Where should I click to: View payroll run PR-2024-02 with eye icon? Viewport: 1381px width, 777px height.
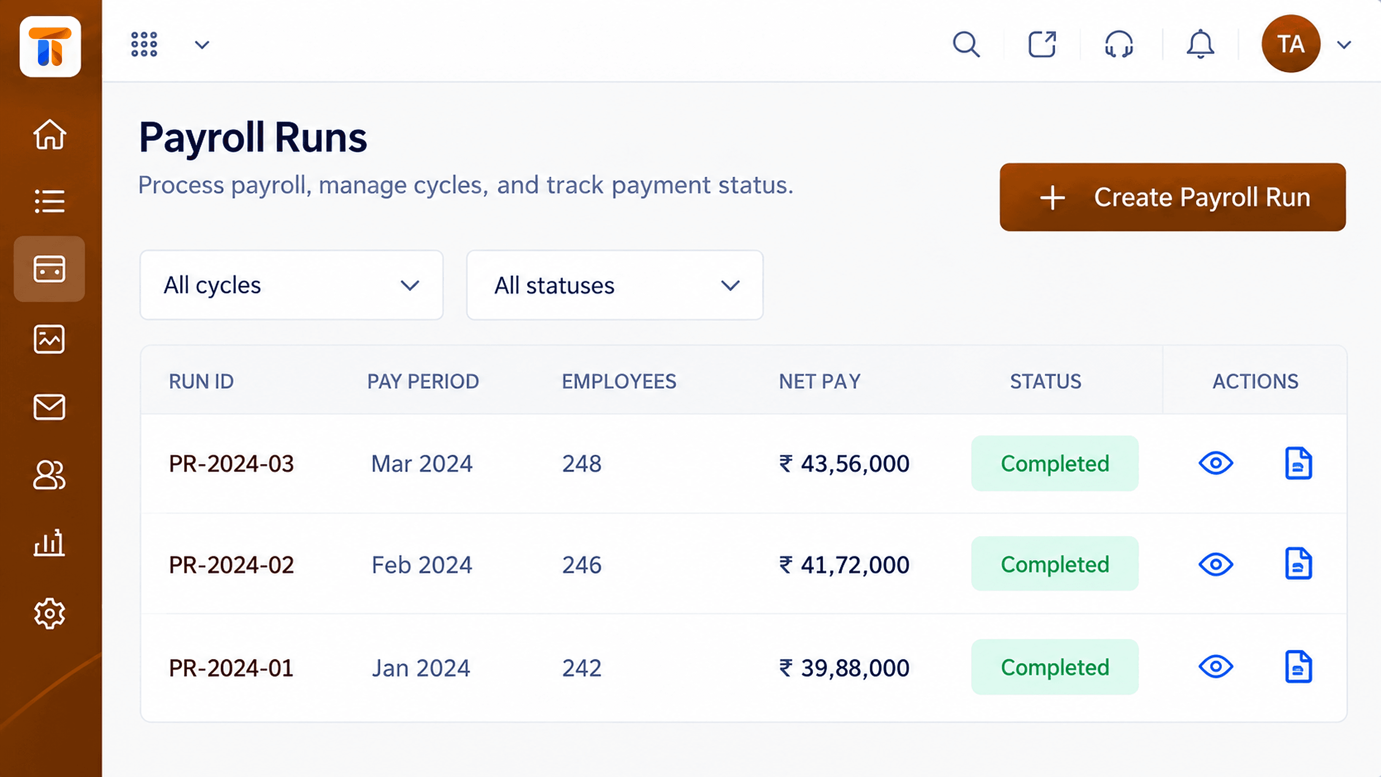pyautogui.click(x=1216, y=564)
